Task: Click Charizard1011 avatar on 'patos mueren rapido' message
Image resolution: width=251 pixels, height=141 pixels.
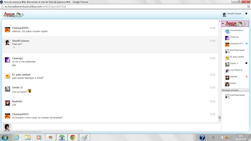Action: (x=7, y=30)
